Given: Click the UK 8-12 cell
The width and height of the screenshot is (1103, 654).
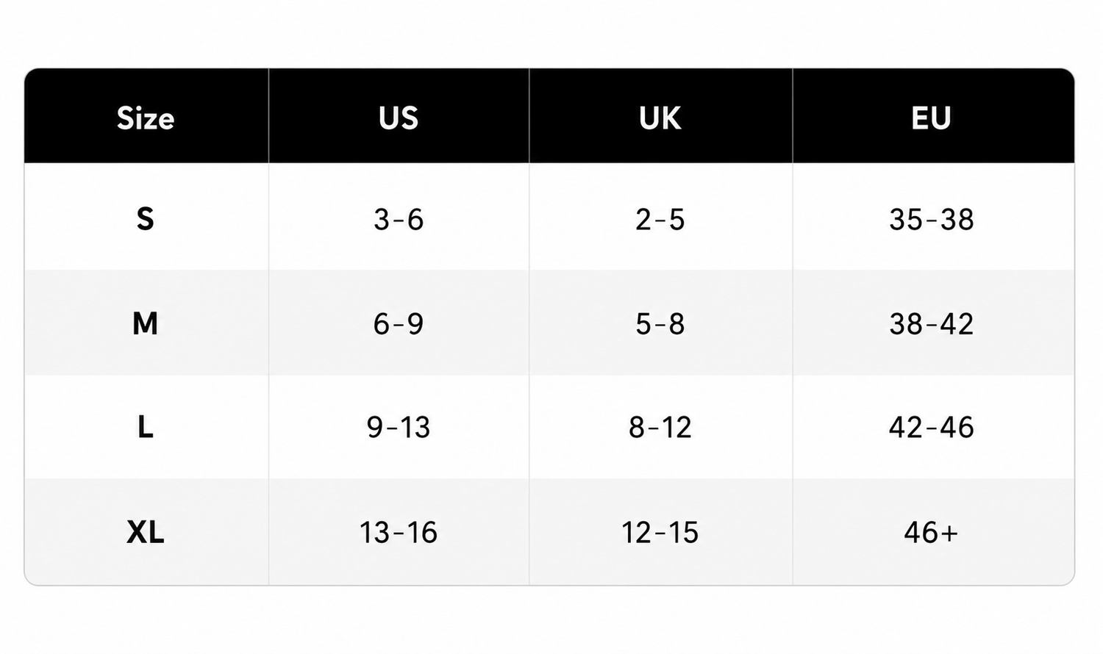Looking at the screenshot, I should [x=660, y=427].
